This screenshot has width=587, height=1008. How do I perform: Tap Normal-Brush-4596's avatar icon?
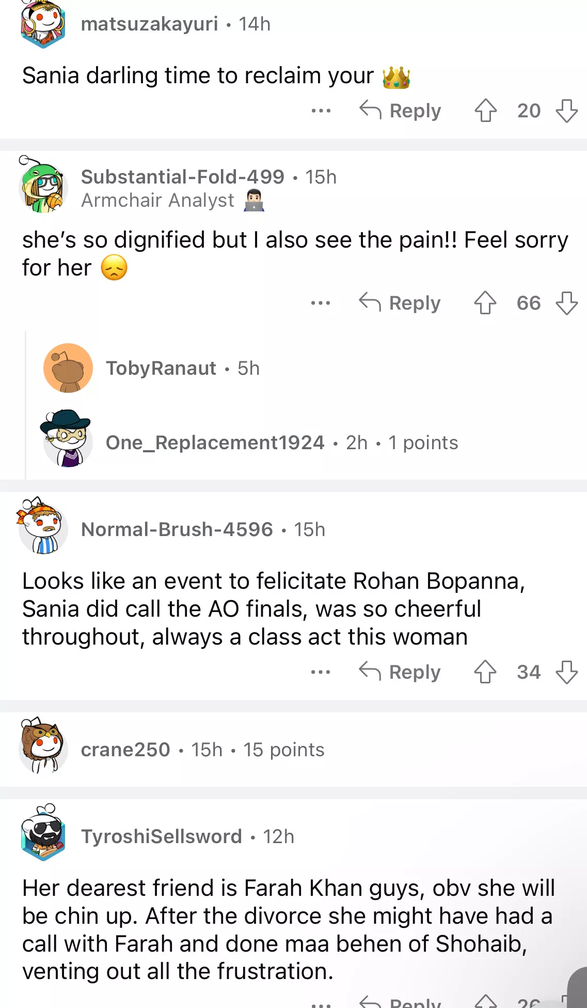click(x=43, y=527)
